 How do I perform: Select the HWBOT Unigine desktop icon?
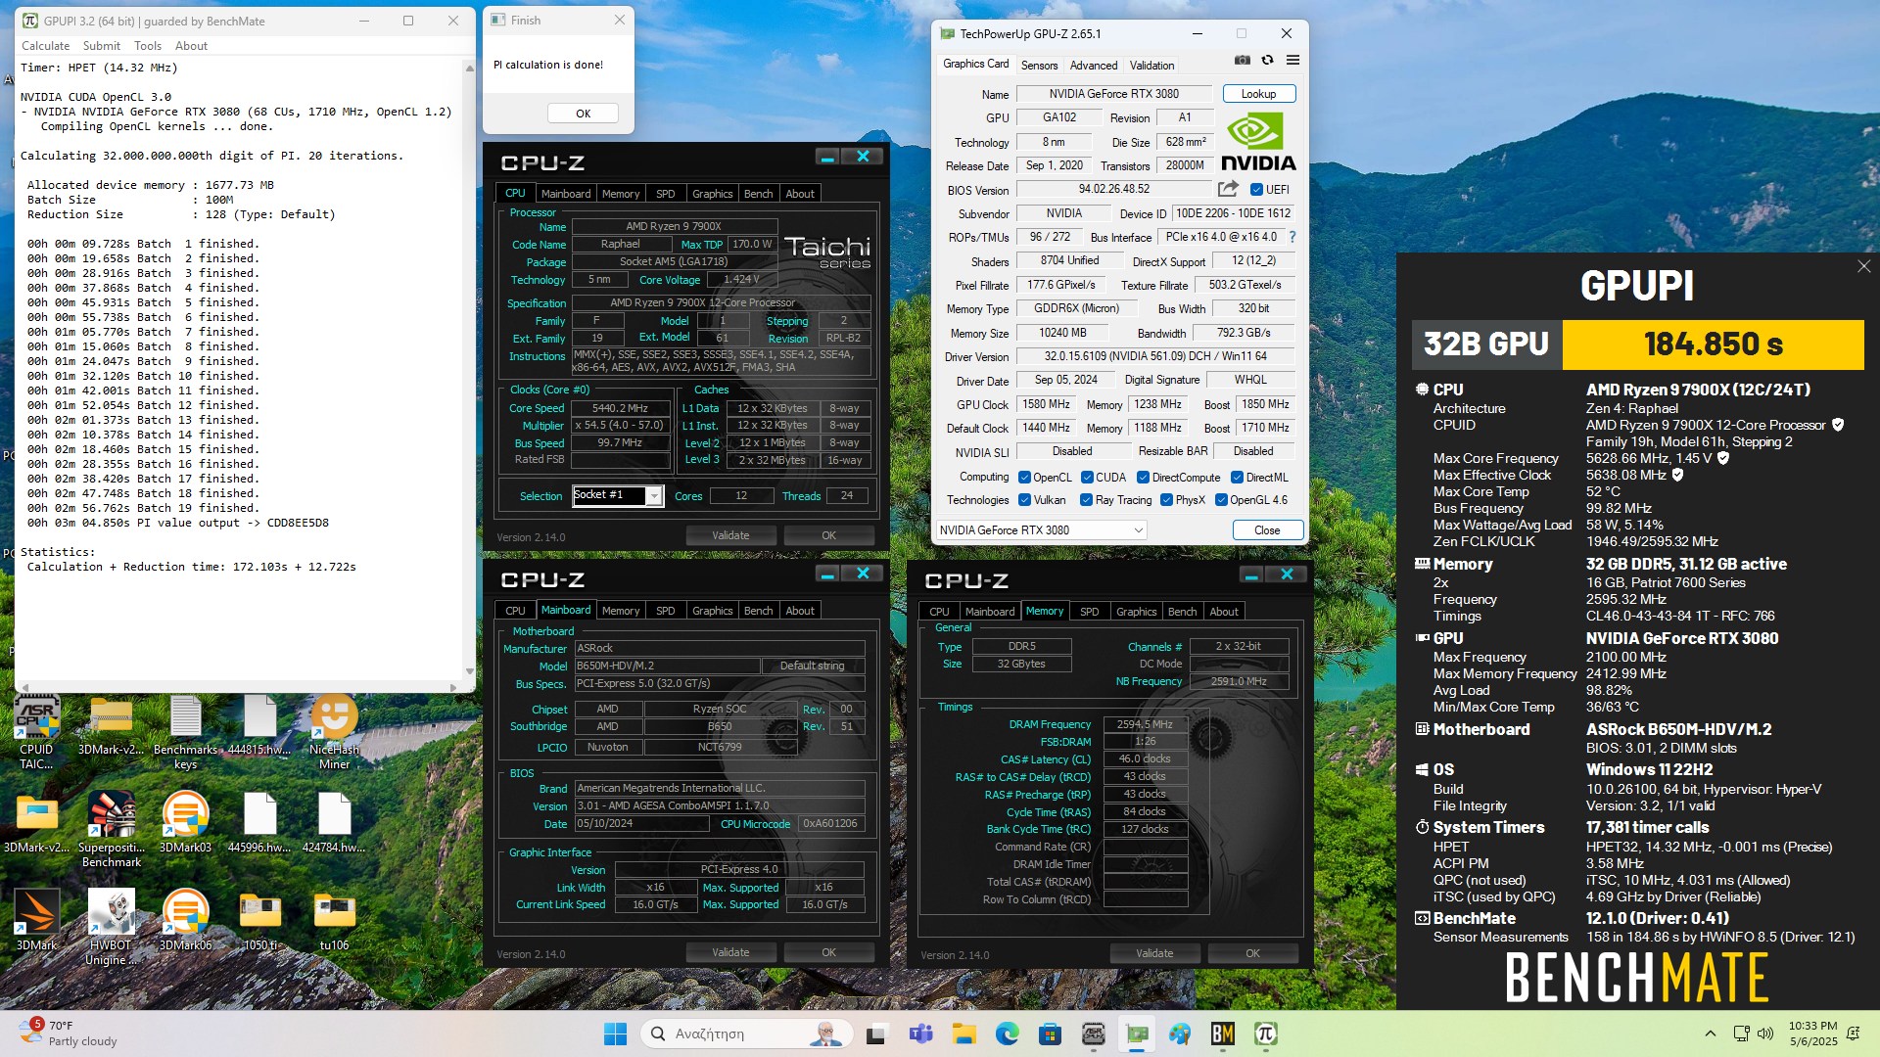(x=112, y=928)
